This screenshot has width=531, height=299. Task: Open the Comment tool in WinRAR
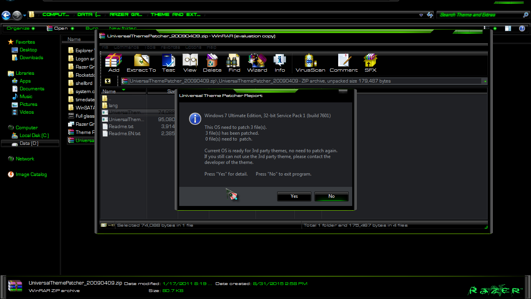pos(344,63)
